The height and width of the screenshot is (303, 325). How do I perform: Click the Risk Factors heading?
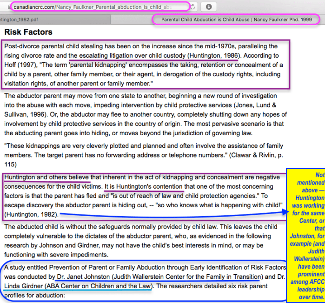[x=28, y=33]
